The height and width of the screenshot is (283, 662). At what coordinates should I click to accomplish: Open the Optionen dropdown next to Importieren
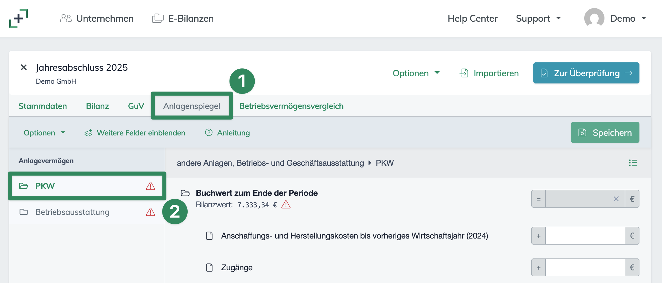pos(416,73)
